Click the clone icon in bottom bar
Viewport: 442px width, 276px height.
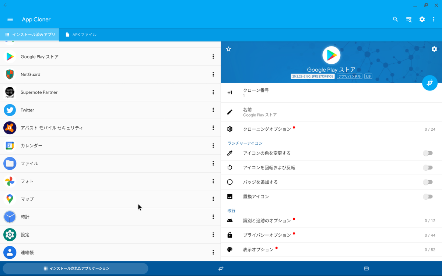pos(221,269)
